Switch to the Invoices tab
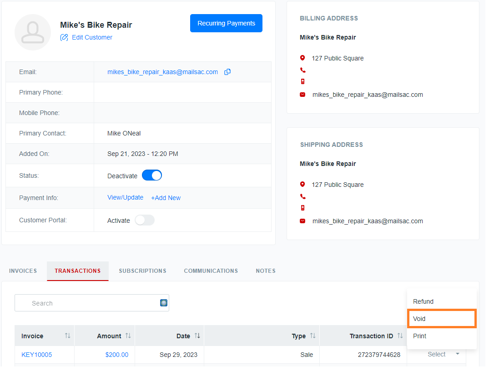The height and width of the screenshot is (371, 489). [x=23, y=271]
